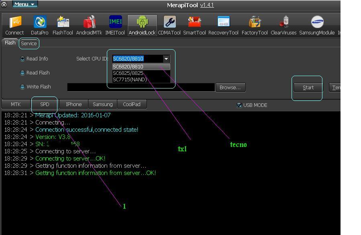This screenshot has height=235, width=361.
Task: Switch to the Service tab
Action: pyautogui.click(x=29, y=43)
